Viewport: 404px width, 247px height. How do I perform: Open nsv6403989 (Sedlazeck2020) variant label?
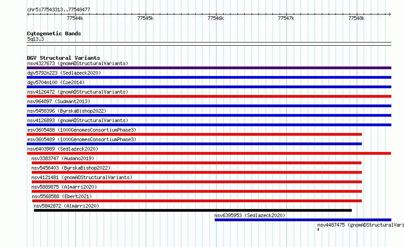coord(63,149)
